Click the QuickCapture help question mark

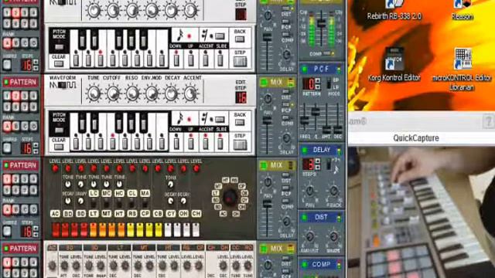[x=488, y=121]
